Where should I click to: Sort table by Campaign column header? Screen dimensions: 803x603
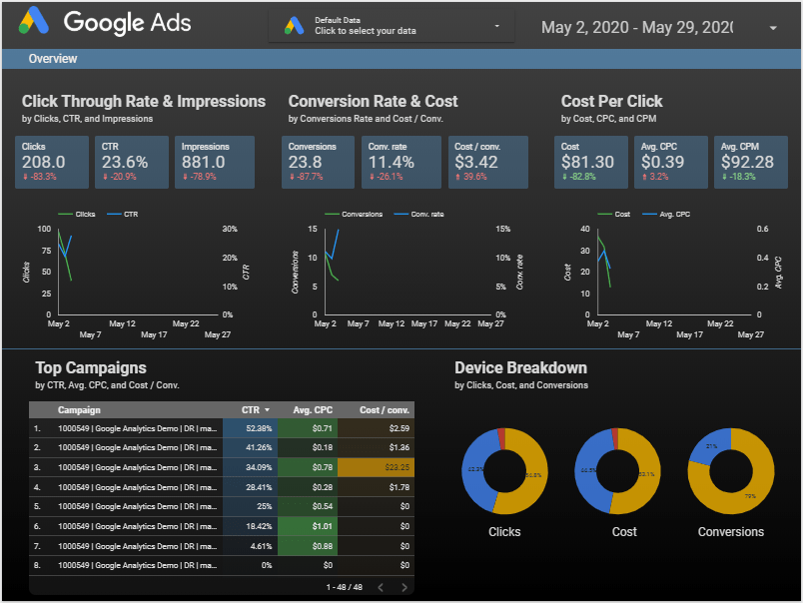(79, 410)
